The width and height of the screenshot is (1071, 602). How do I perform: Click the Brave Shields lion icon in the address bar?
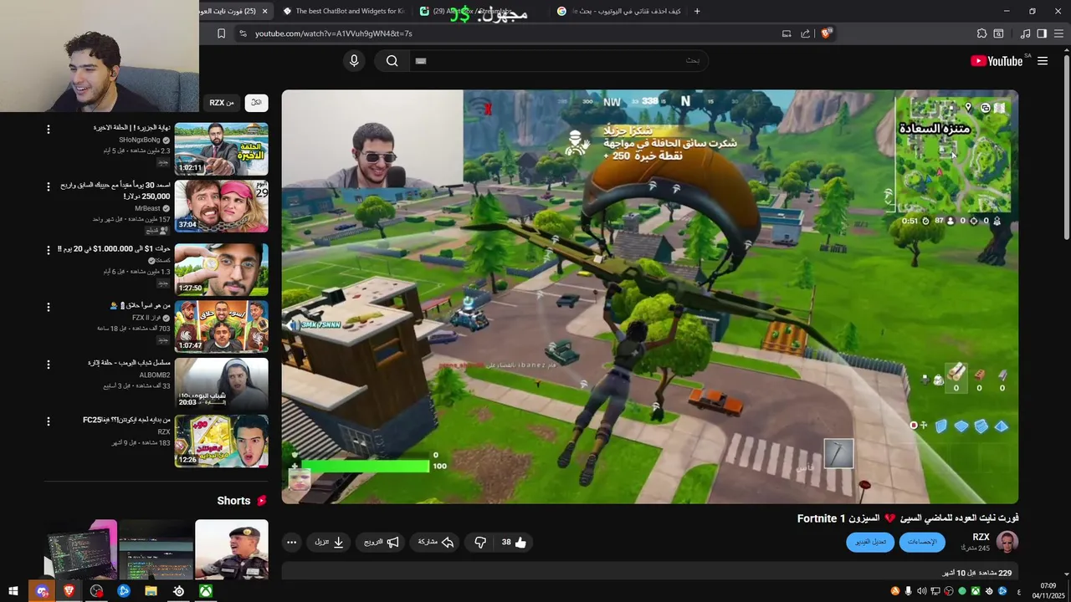click(x=826, y=33)
